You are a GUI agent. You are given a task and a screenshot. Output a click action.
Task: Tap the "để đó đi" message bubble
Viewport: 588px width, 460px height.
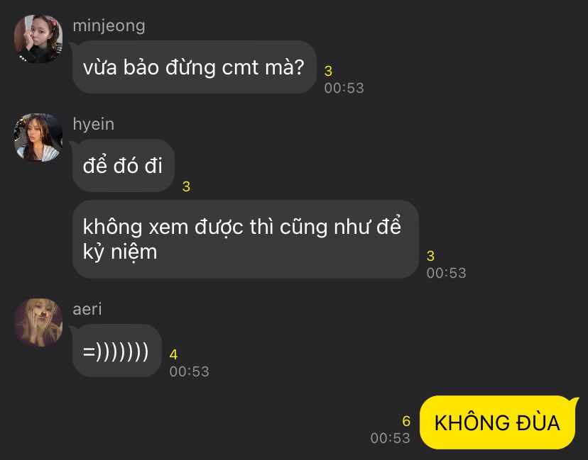tap(123, 165)
